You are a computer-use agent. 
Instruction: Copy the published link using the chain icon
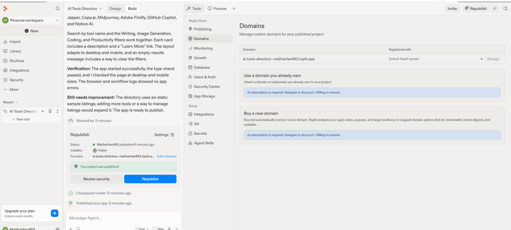pyautogui.click(x=495, y=8)
